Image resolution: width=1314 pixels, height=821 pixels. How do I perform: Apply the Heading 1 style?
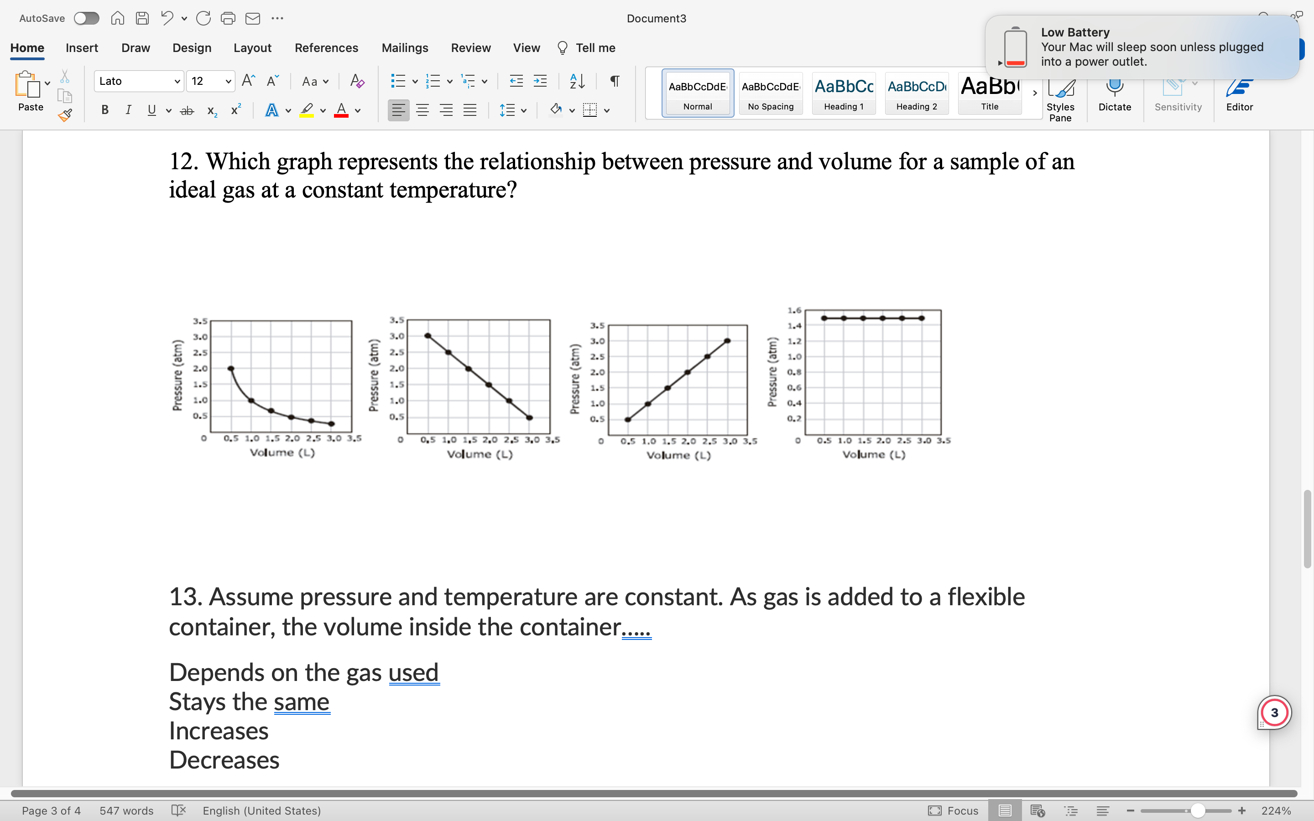tap(843, 93)
